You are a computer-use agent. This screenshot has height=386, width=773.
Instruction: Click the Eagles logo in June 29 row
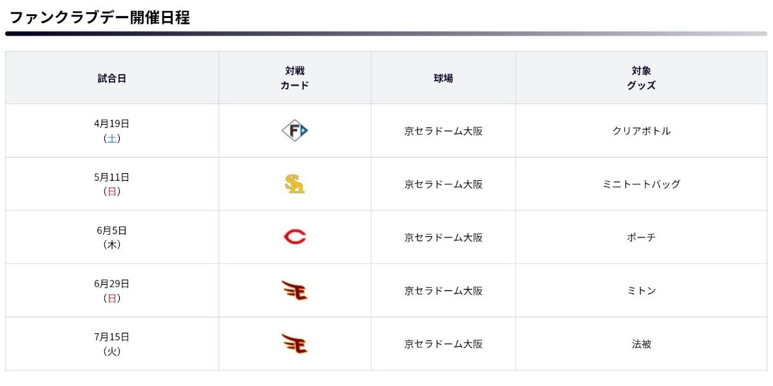[x=295, y=291]
